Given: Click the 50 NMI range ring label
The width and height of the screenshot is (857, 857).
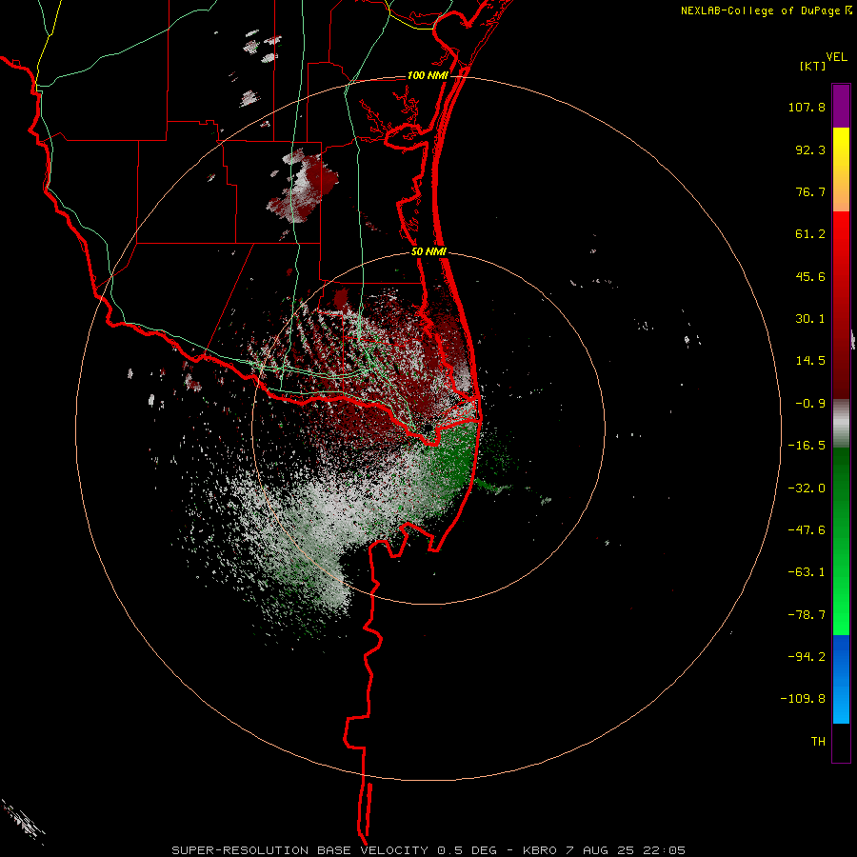Looking at the screenshot, I should [428, 252].
